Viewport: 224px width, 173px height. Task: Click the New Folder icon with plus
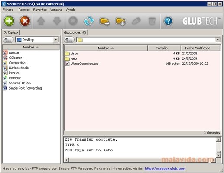tap(105, 22)
